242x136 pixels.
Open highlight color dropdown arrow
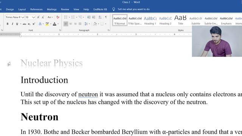coord(51,24)
